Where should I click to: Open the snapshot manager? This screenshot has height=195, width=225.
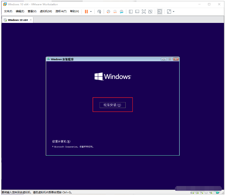[122, 11]
